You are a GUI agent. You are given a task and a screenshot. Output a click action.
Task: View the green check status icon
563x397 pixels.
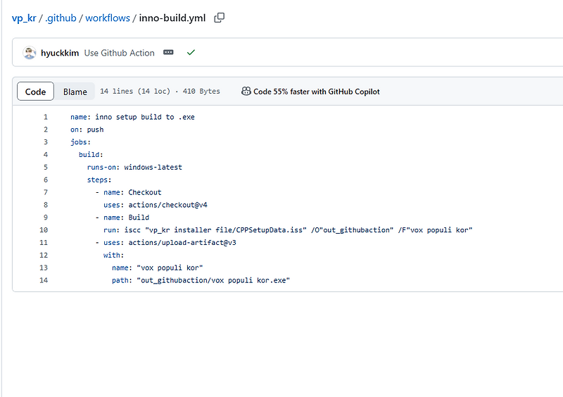(x=191, y=53)
